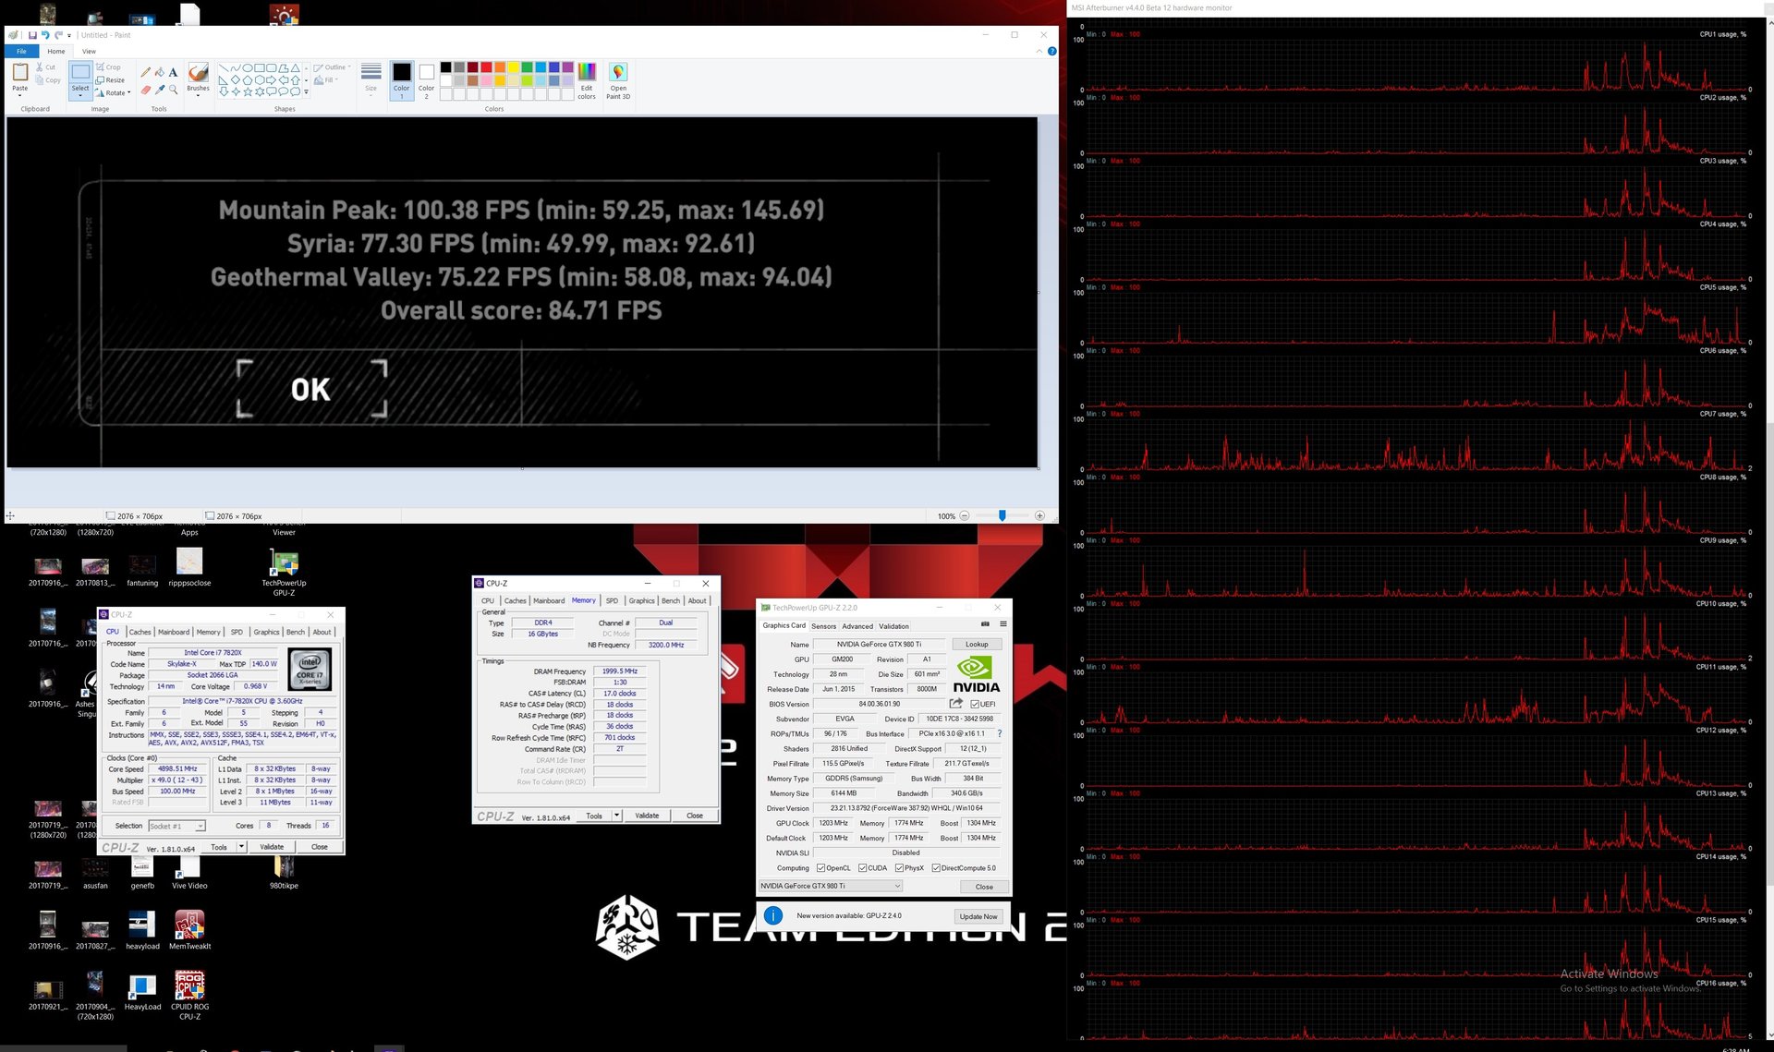Select the Pencil tool in Paint
The width and height of the screenshot is (1774, 1052).
pos(145,72)
